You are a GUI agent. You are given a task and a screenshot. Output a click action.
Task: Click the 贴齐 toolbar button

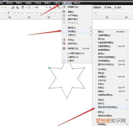pos(118,8)
